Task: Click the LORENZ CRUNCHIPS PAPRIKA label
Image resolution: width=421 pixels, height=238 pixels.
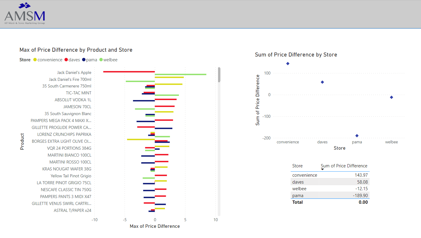Action: tap(64, 134)
